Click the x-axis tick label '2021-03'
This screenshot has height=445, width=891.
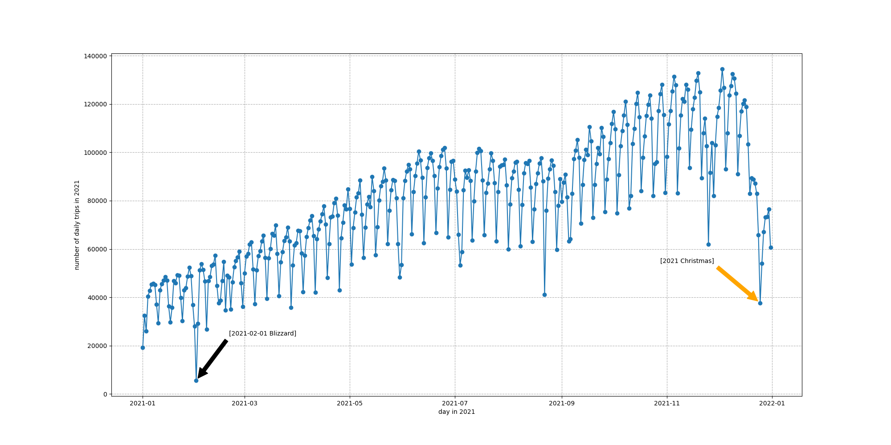click(x=244, y=404)
